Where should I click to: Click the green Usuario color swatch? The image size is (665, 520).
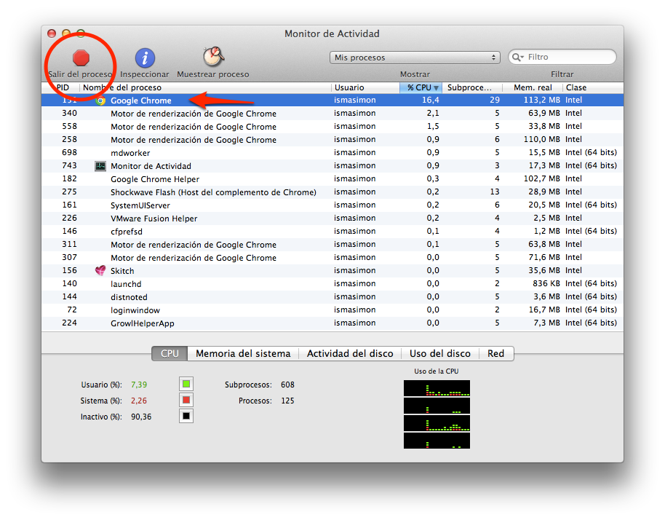[186, 384]
